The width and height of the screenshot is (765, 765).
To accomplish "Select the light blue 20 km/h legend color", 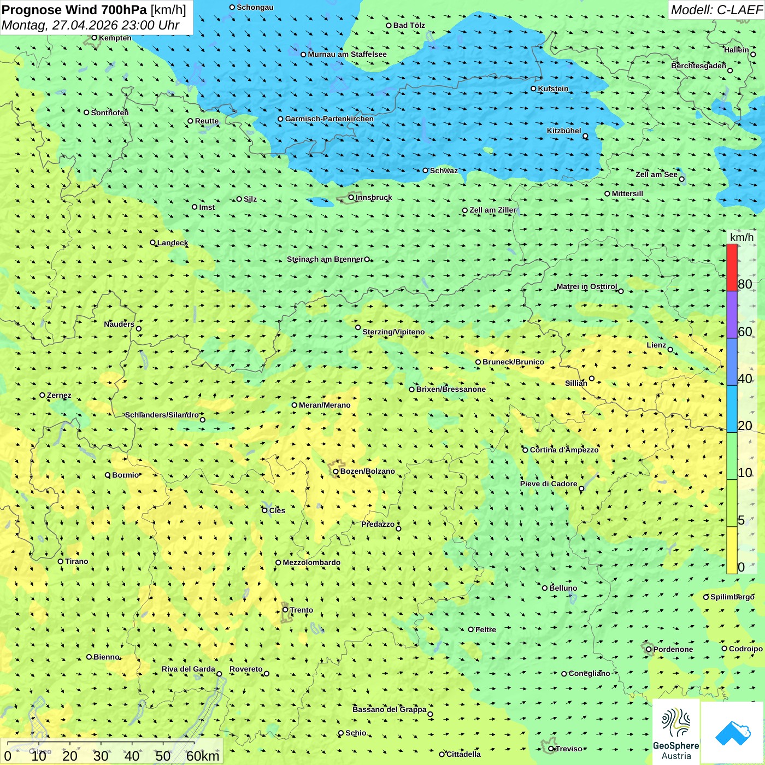I will coord(732,409).
